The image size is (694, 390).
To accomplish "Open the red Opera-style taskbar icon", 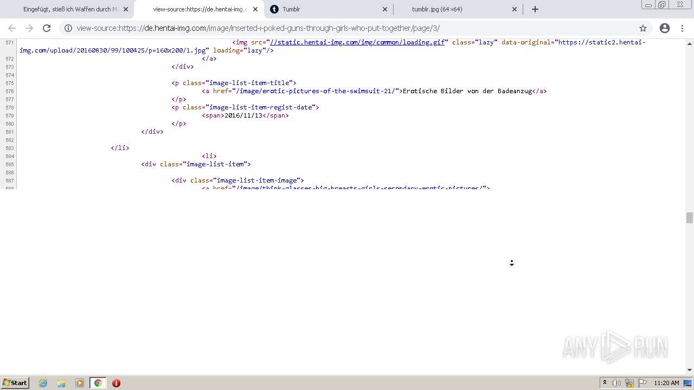I will pyautogui.click(x=116, y=383).
